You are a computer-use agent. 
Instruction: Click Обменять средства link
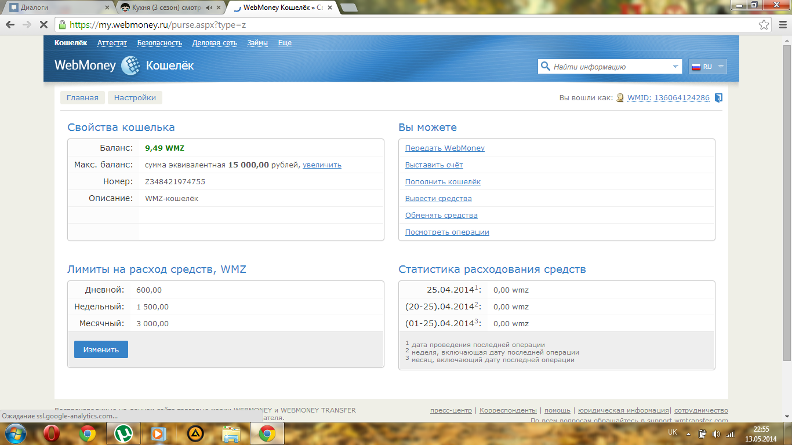[x=441, y=216]
